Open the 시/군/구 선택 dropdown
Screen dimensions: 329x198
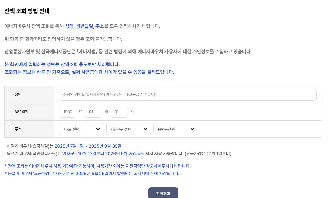coord(129,129)
